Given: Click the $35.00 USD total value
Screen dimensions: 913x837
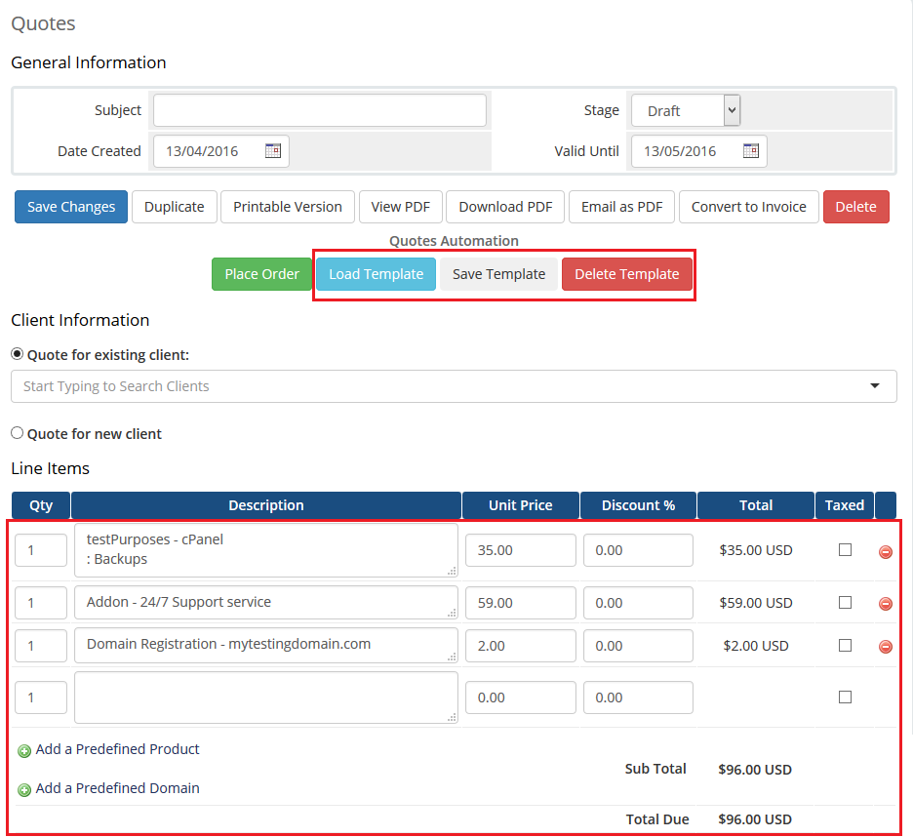Looking at the screenshot, I should pyautogui.click(x=756, y=550).
